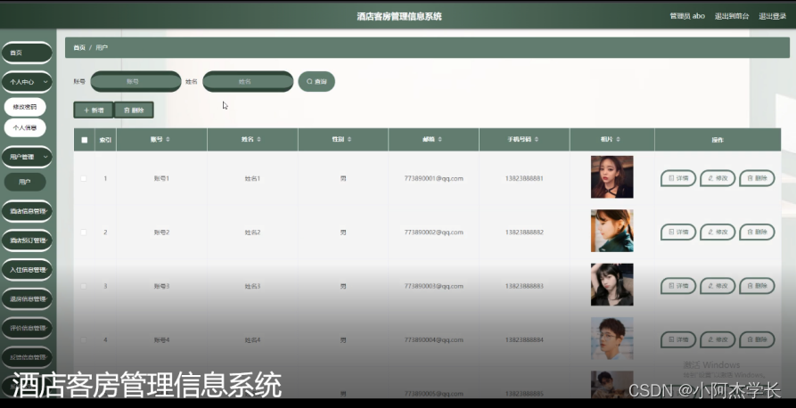This screenshot has width=796, height=408.
Task: Click 修改 for row 账号4
Action: click(718, 340)
